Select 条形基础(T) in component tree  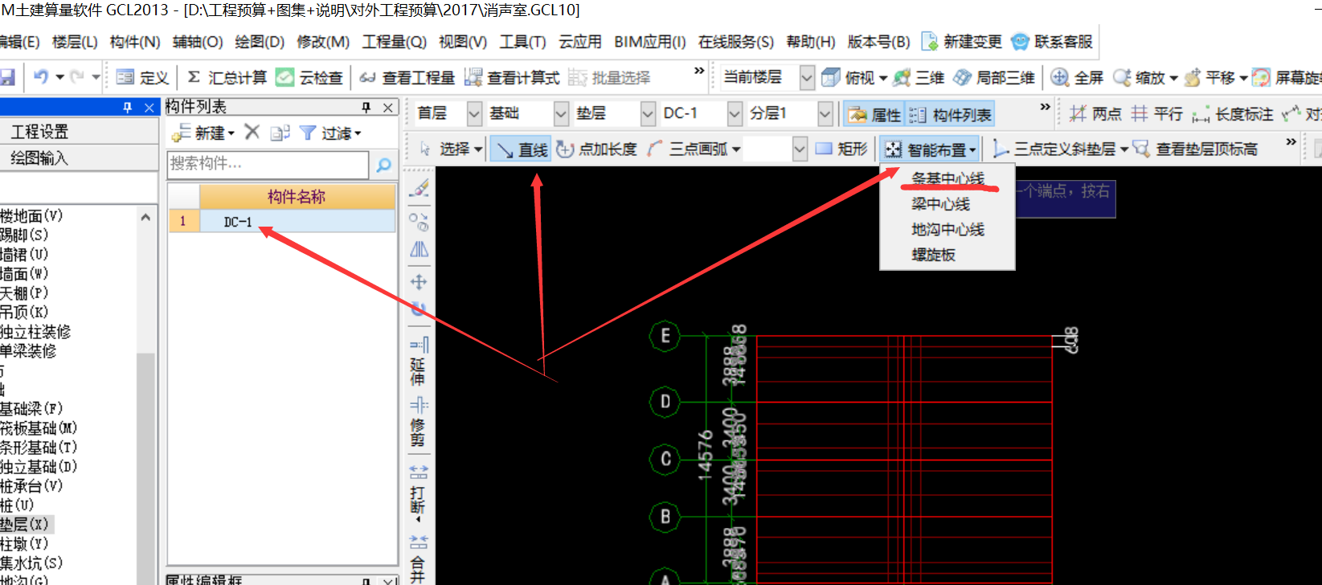coord(39,448)
